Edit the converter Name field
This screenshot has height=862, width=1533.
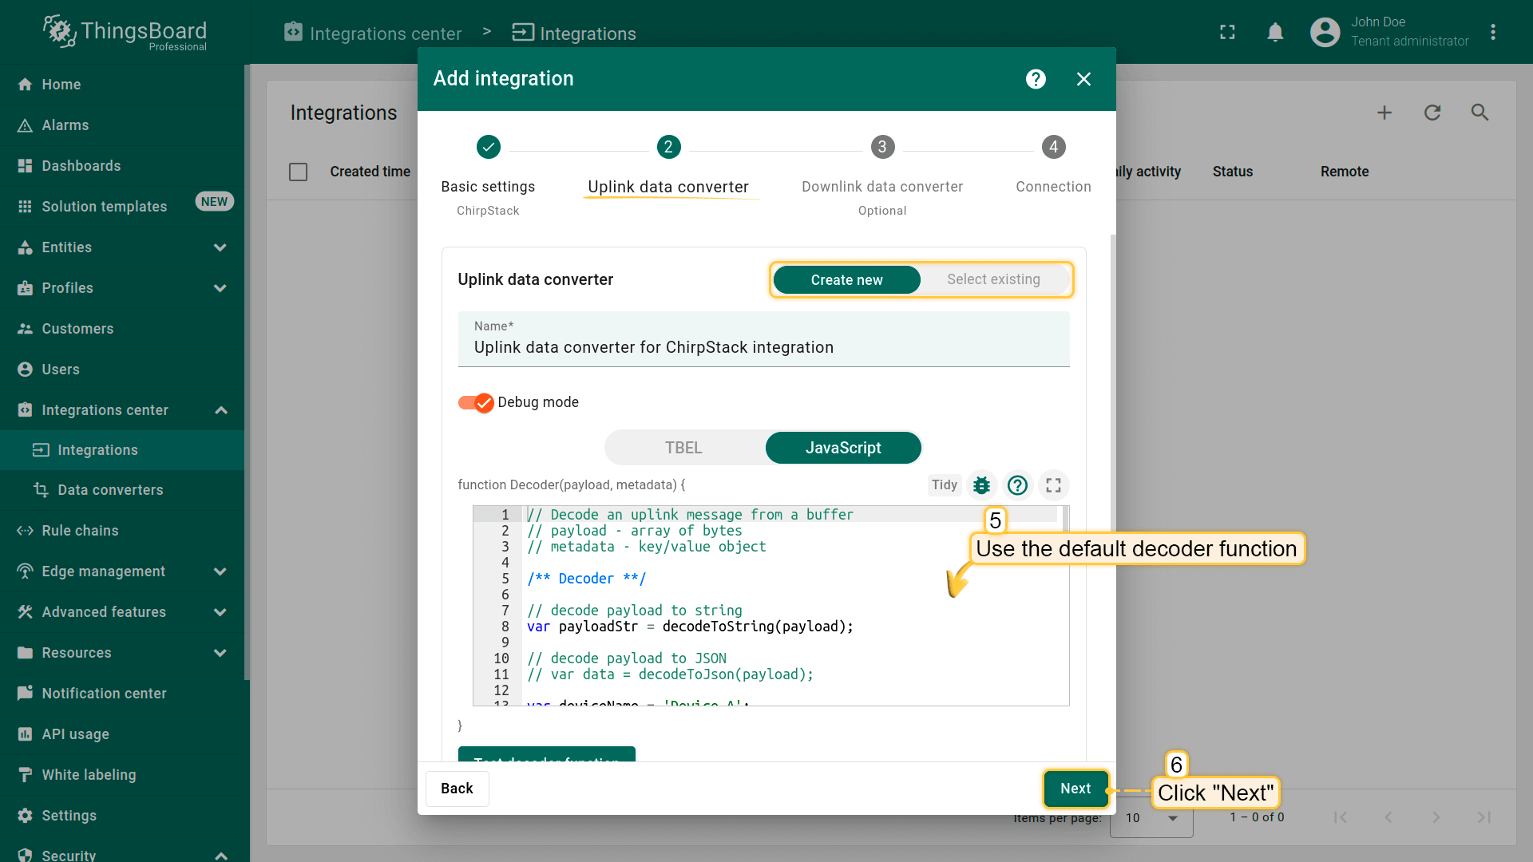coord(763,340)
